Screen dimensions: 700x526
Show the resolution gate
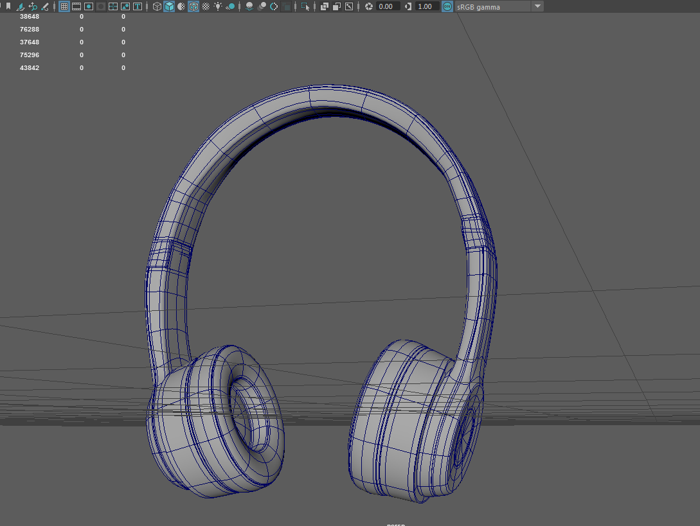tap(89, 6)
